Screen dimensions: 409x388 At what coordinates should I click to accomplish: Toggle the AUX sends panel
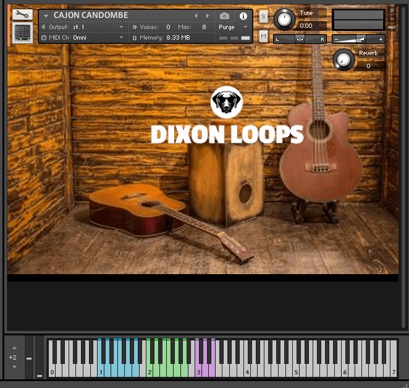pos(392,27)
